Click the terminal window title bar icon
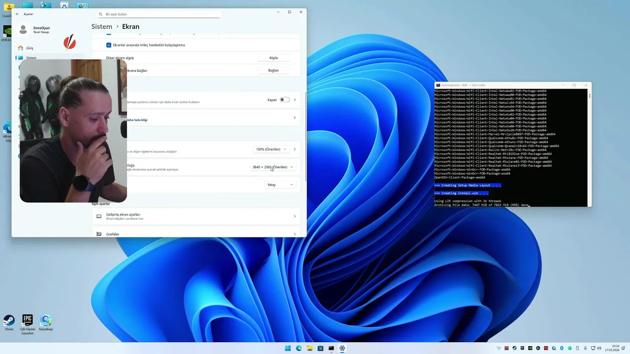The height and width of the screenshot is (354, 630). (x=438, y=85)
